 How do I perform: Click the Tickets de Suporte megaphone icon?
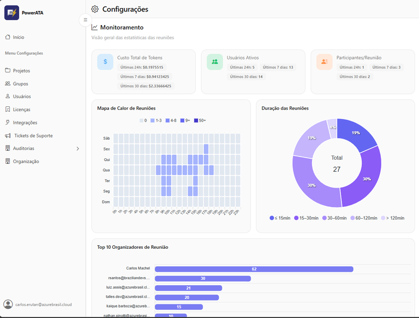[x=8, y=136]
